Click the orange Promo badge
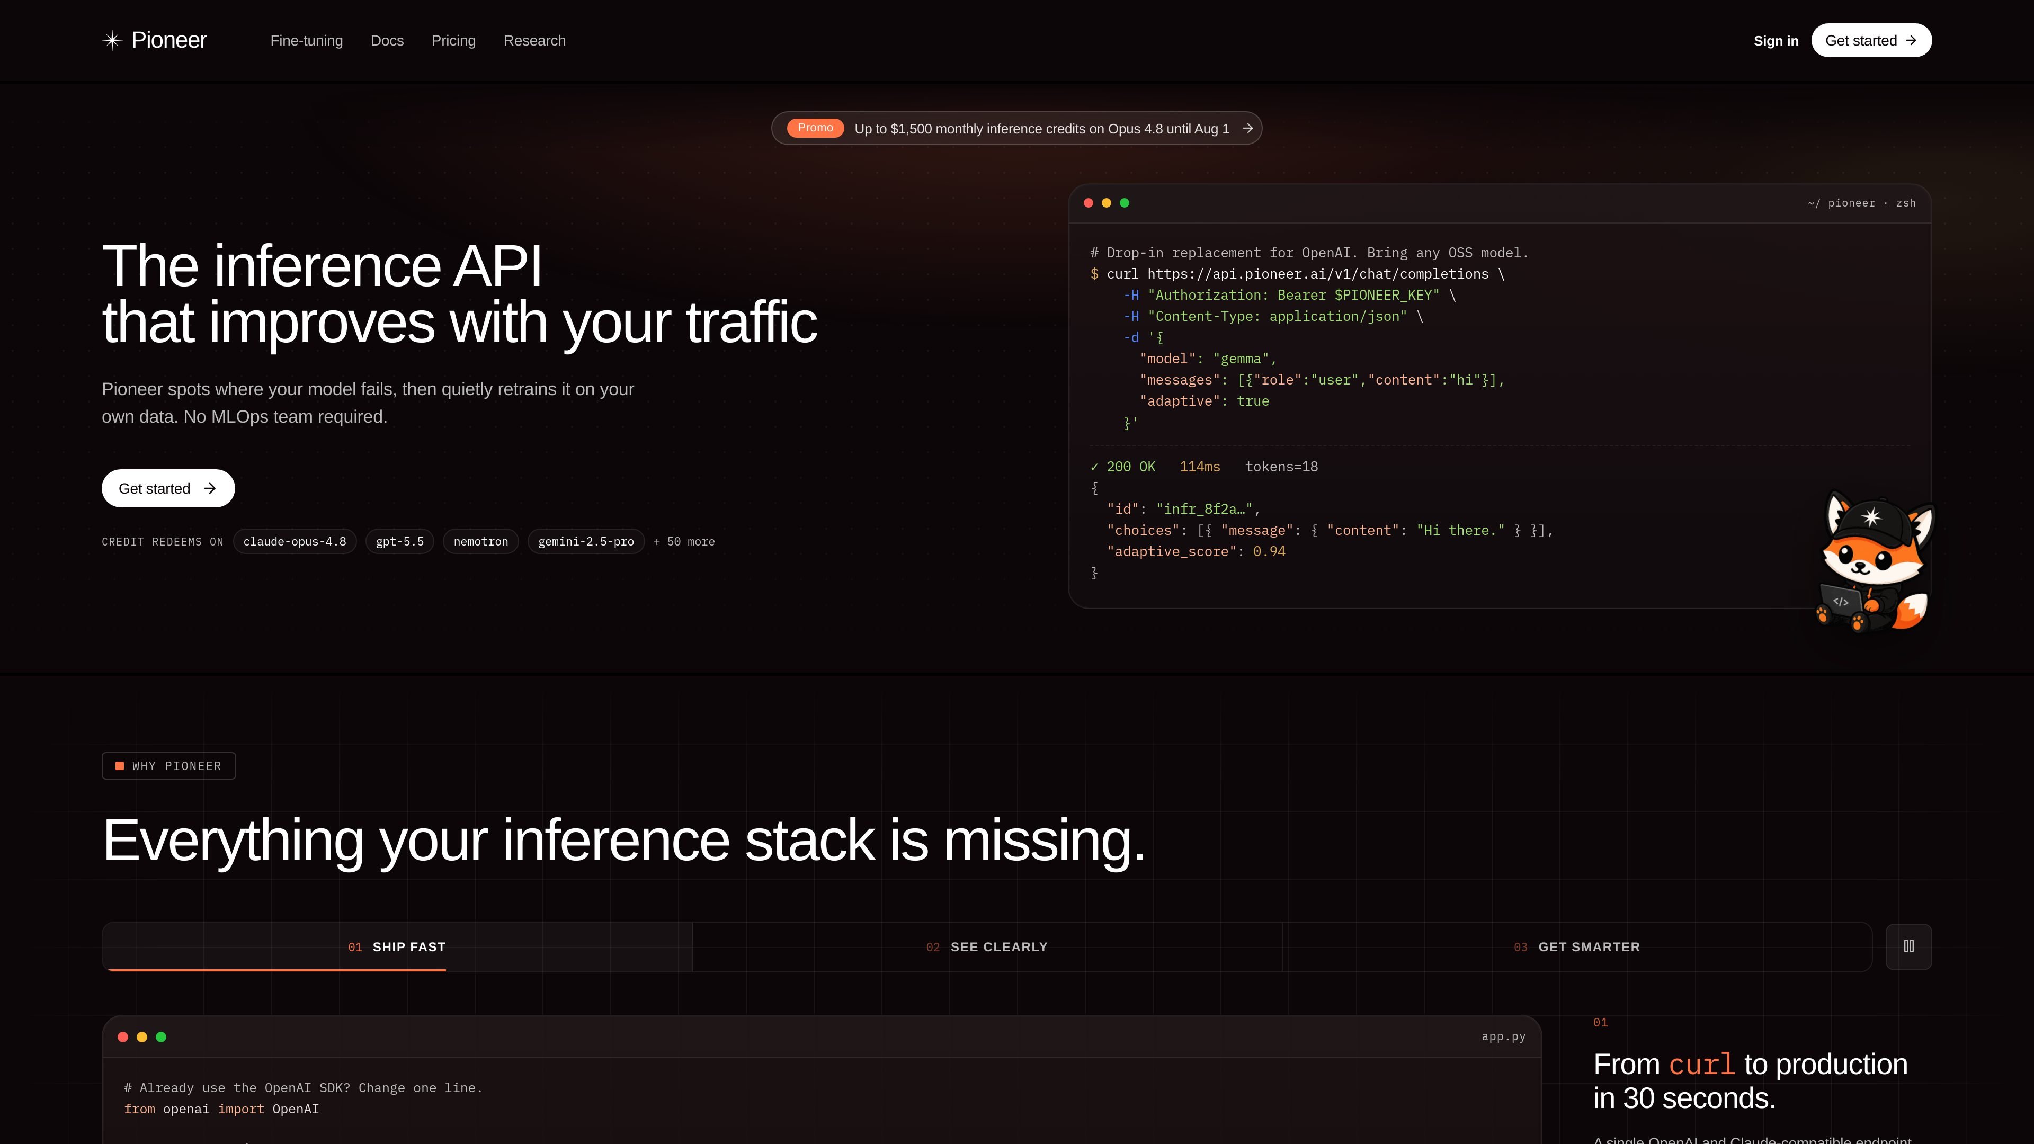Image resolution: width=2034 pixels, height=1144 pixels. 815,128
